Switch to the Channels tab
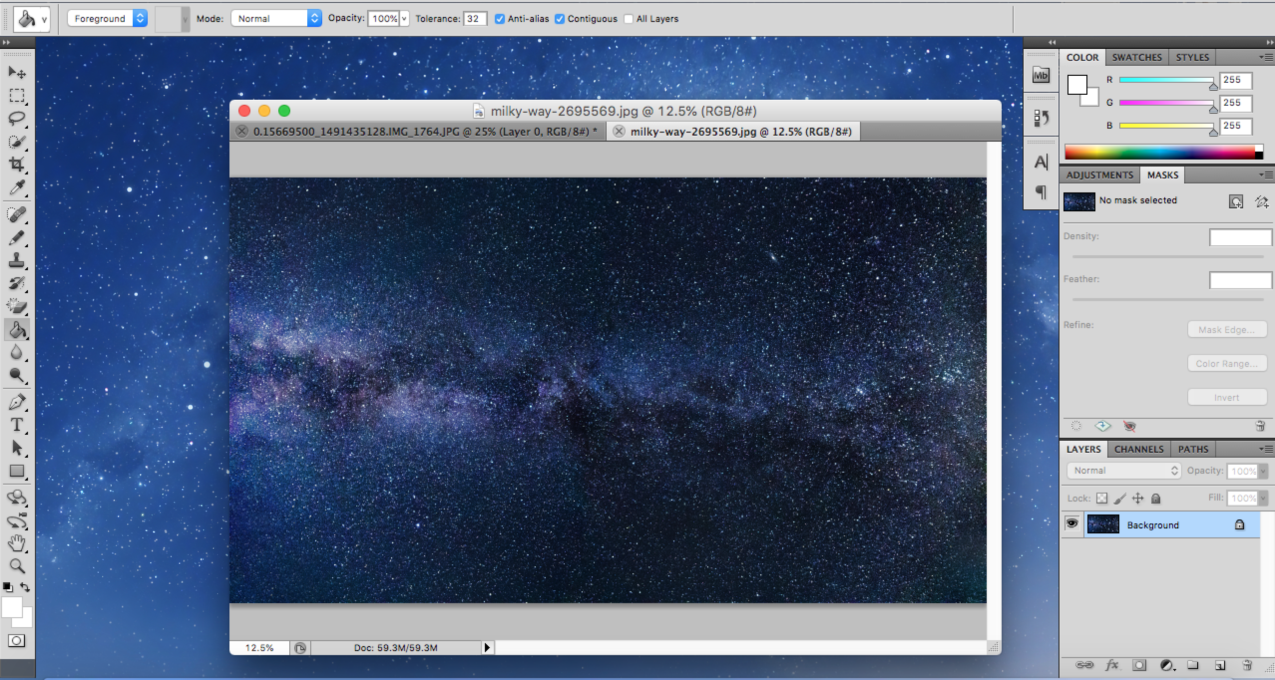Image resolution: width=1275 pixels, height=680 pixels. [x=1139, y=449]
